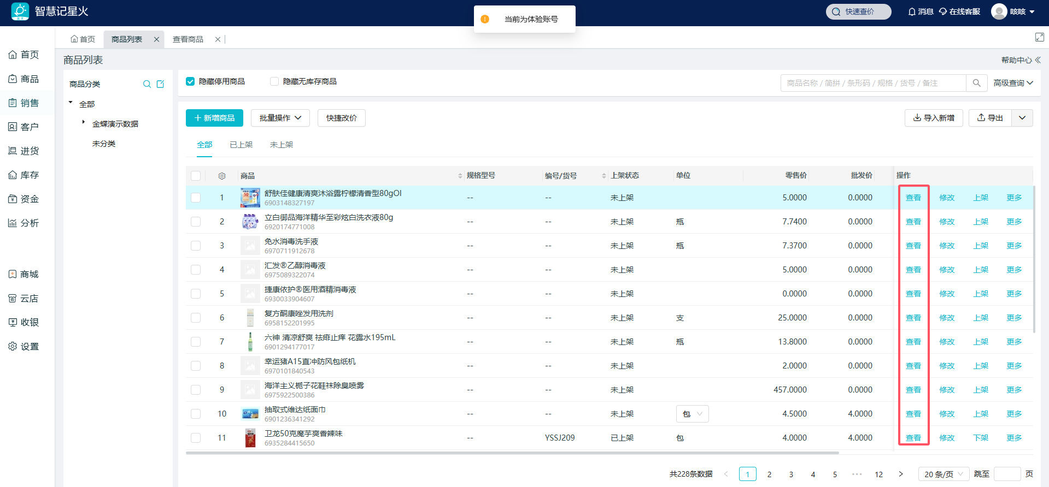
Task: Focus the 商品名称 search input
Action: [x=874, y=83]
